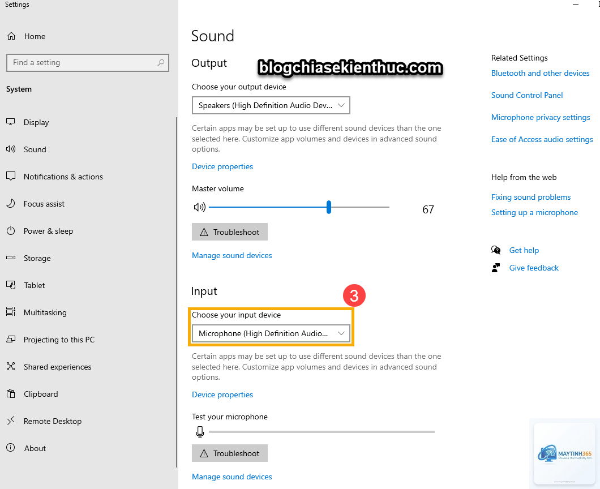Open Ease of Access audio settings
The height and width of the screenshot is (489, 600).
coord(542,139)
